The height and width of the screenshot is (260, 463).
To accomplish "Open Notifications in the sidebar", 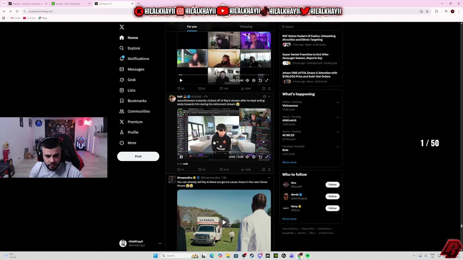I will pyautogui.click(x=134, y=58).
